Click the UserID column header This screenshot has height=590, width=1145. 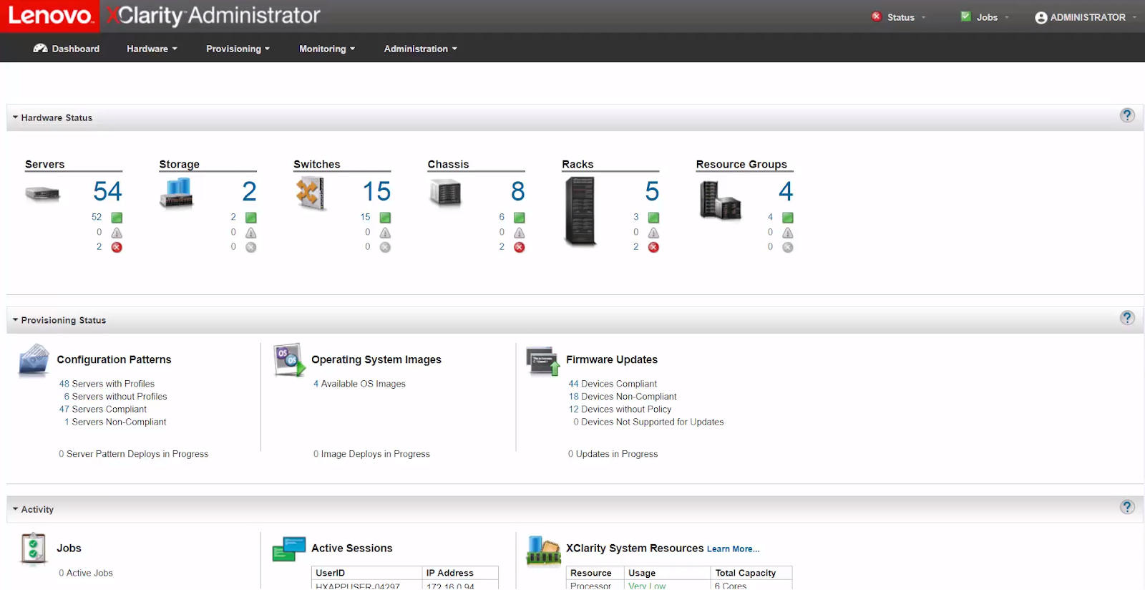point(366,573)
